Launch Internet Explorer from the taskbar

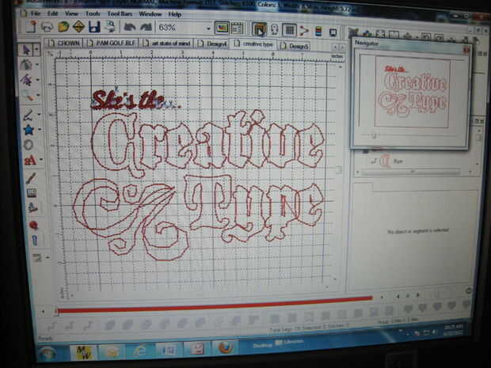(x=139, y=351)
